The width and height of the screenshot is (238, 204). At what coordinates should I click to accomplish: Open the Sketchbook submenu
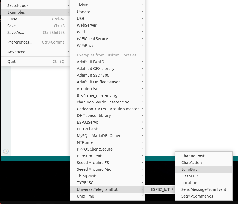tap(35, 5)
